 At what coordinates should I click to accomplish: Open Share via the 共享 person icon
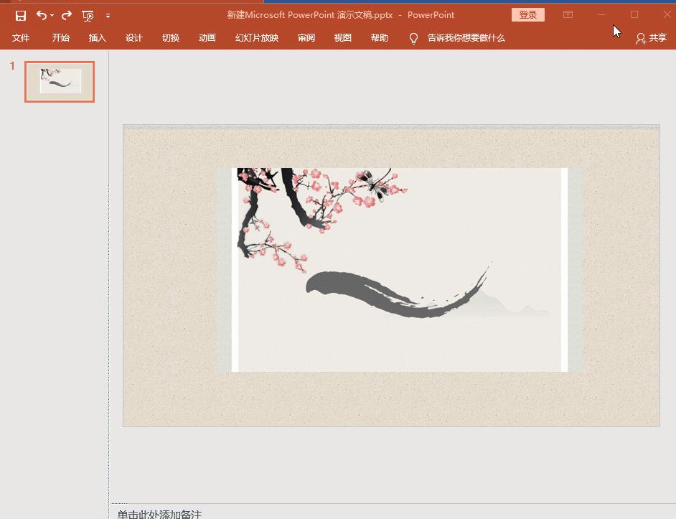pos(650,38)
